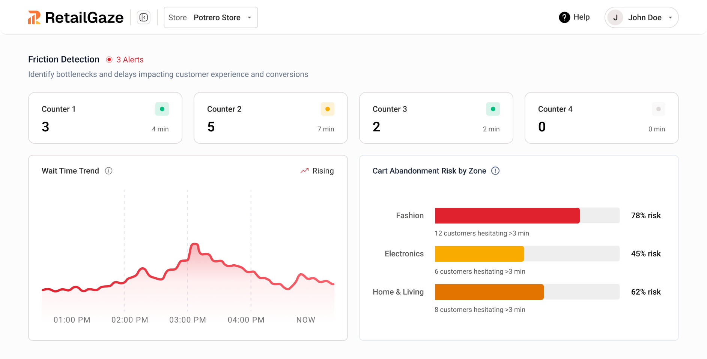Open the 3 Alerts link
The height and width of the screenshot is (359, 707).
click(x=130, y=60)
